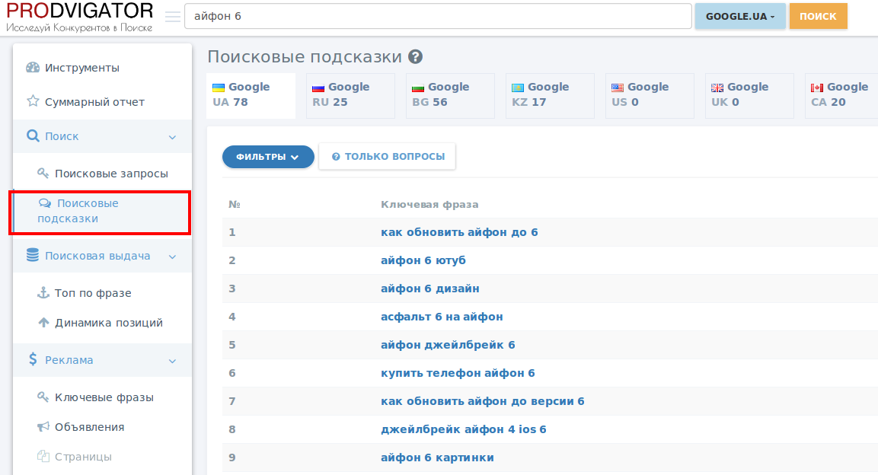Switch to the Google KZ 17 tab
Viewport: 878px width, 475px height.
[x=550, y=95]
